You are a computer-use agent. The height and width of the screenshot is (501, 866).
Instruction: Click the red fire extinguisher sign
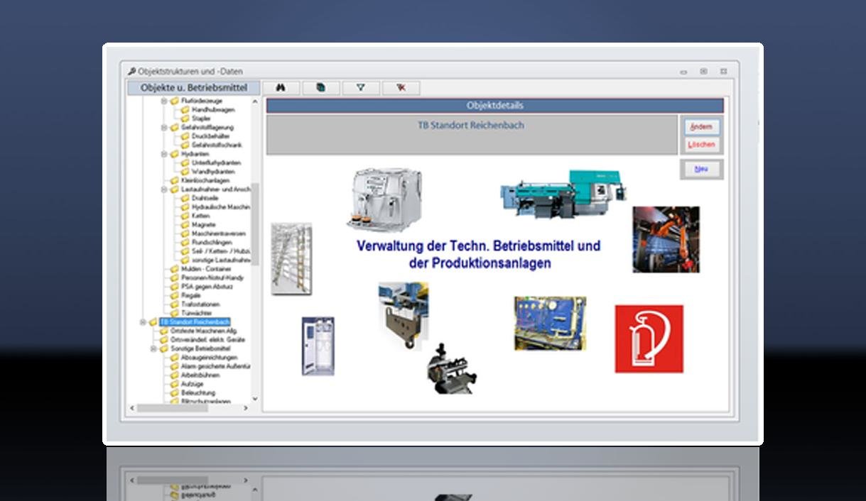[x=649, y=339]
